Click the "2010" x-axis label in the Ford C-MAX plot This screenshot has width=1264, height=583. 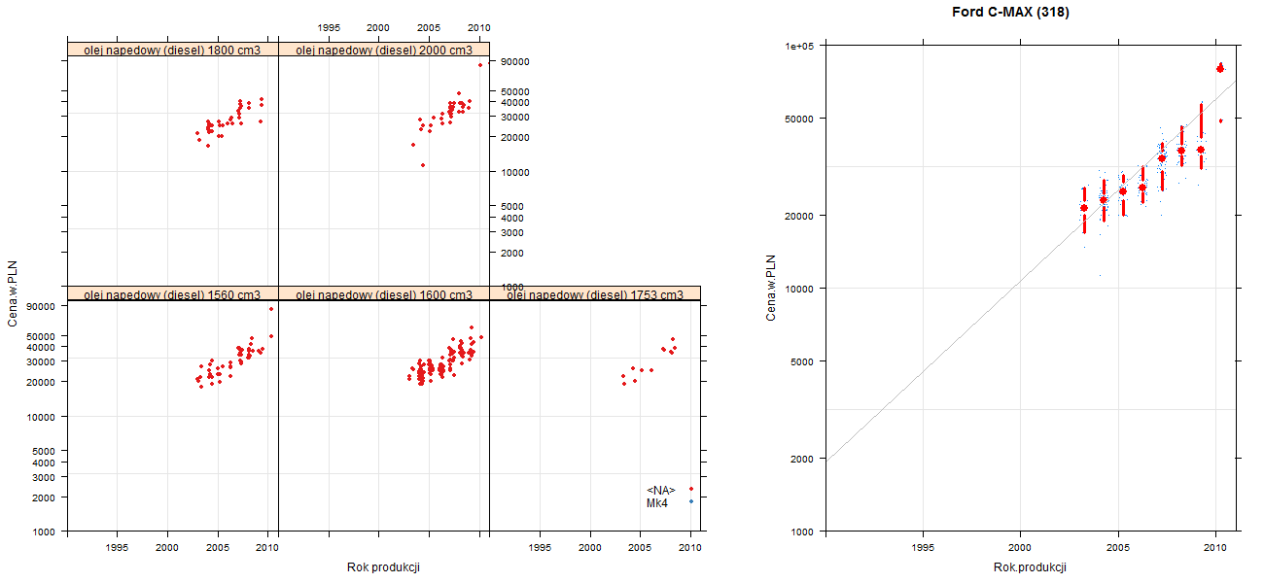point(1214,549)
